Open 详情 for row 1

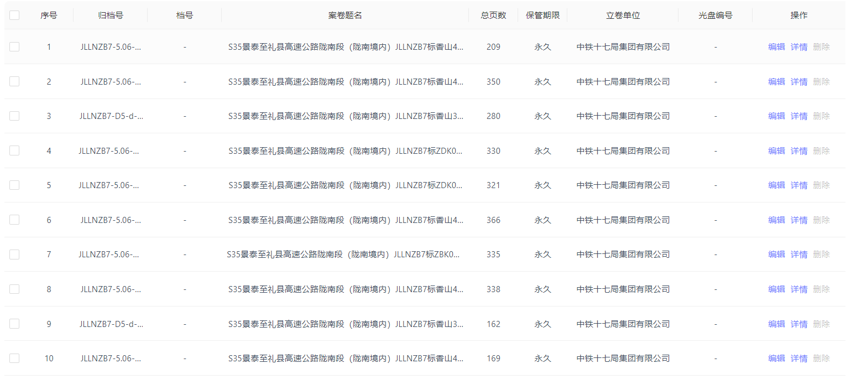click(799, 47)
